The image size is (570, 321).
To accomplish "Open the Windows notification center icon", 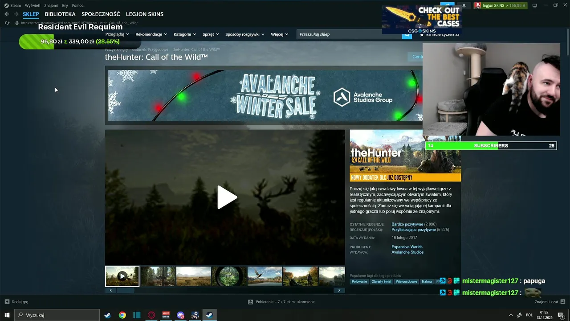I will click(x=561, y=315).
